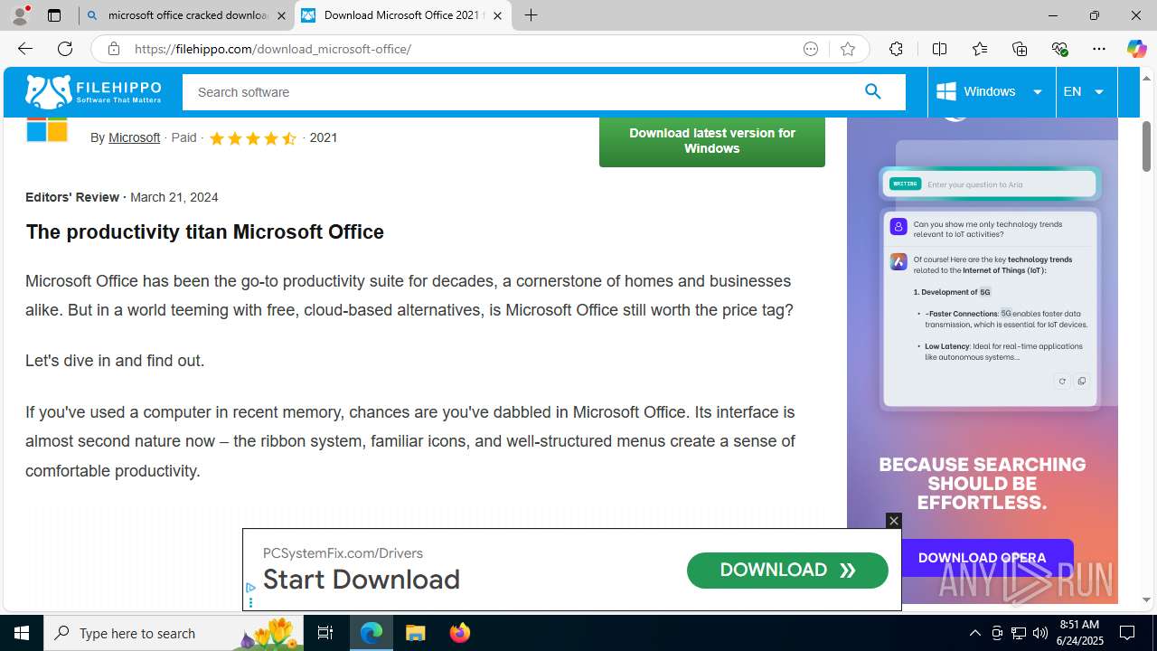
Task: Refresh the current page
Action: [65, 49]
